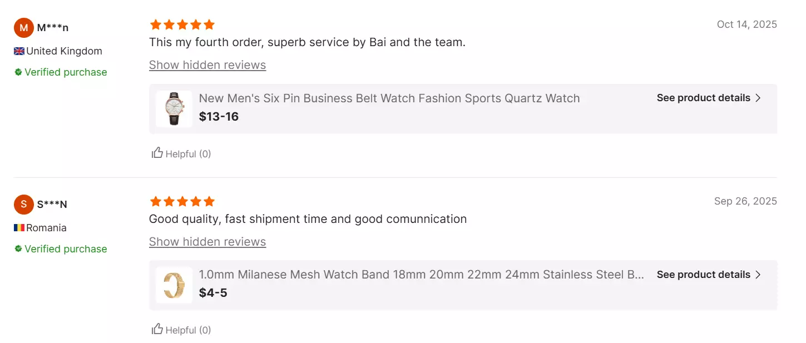This screenshot has height=343, width=806.
Task: Click verified badge icon under United Kingdom
Action: [18, 72]
